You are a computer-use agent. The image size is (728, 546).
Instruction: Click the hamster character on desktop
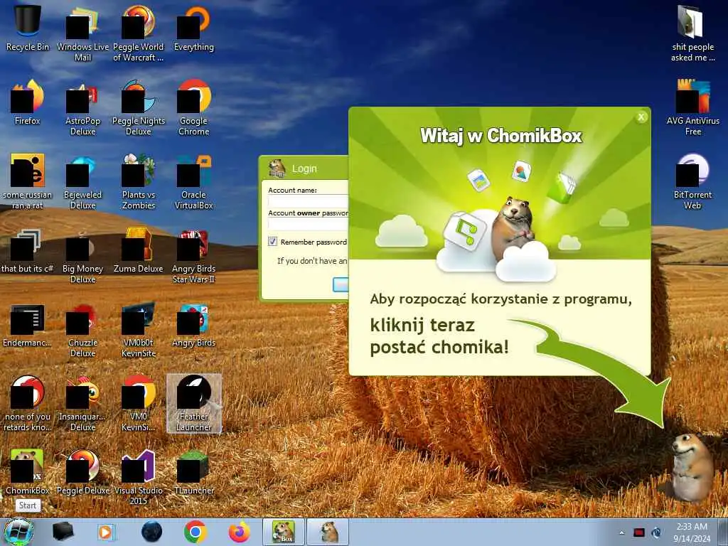[692, 466]
